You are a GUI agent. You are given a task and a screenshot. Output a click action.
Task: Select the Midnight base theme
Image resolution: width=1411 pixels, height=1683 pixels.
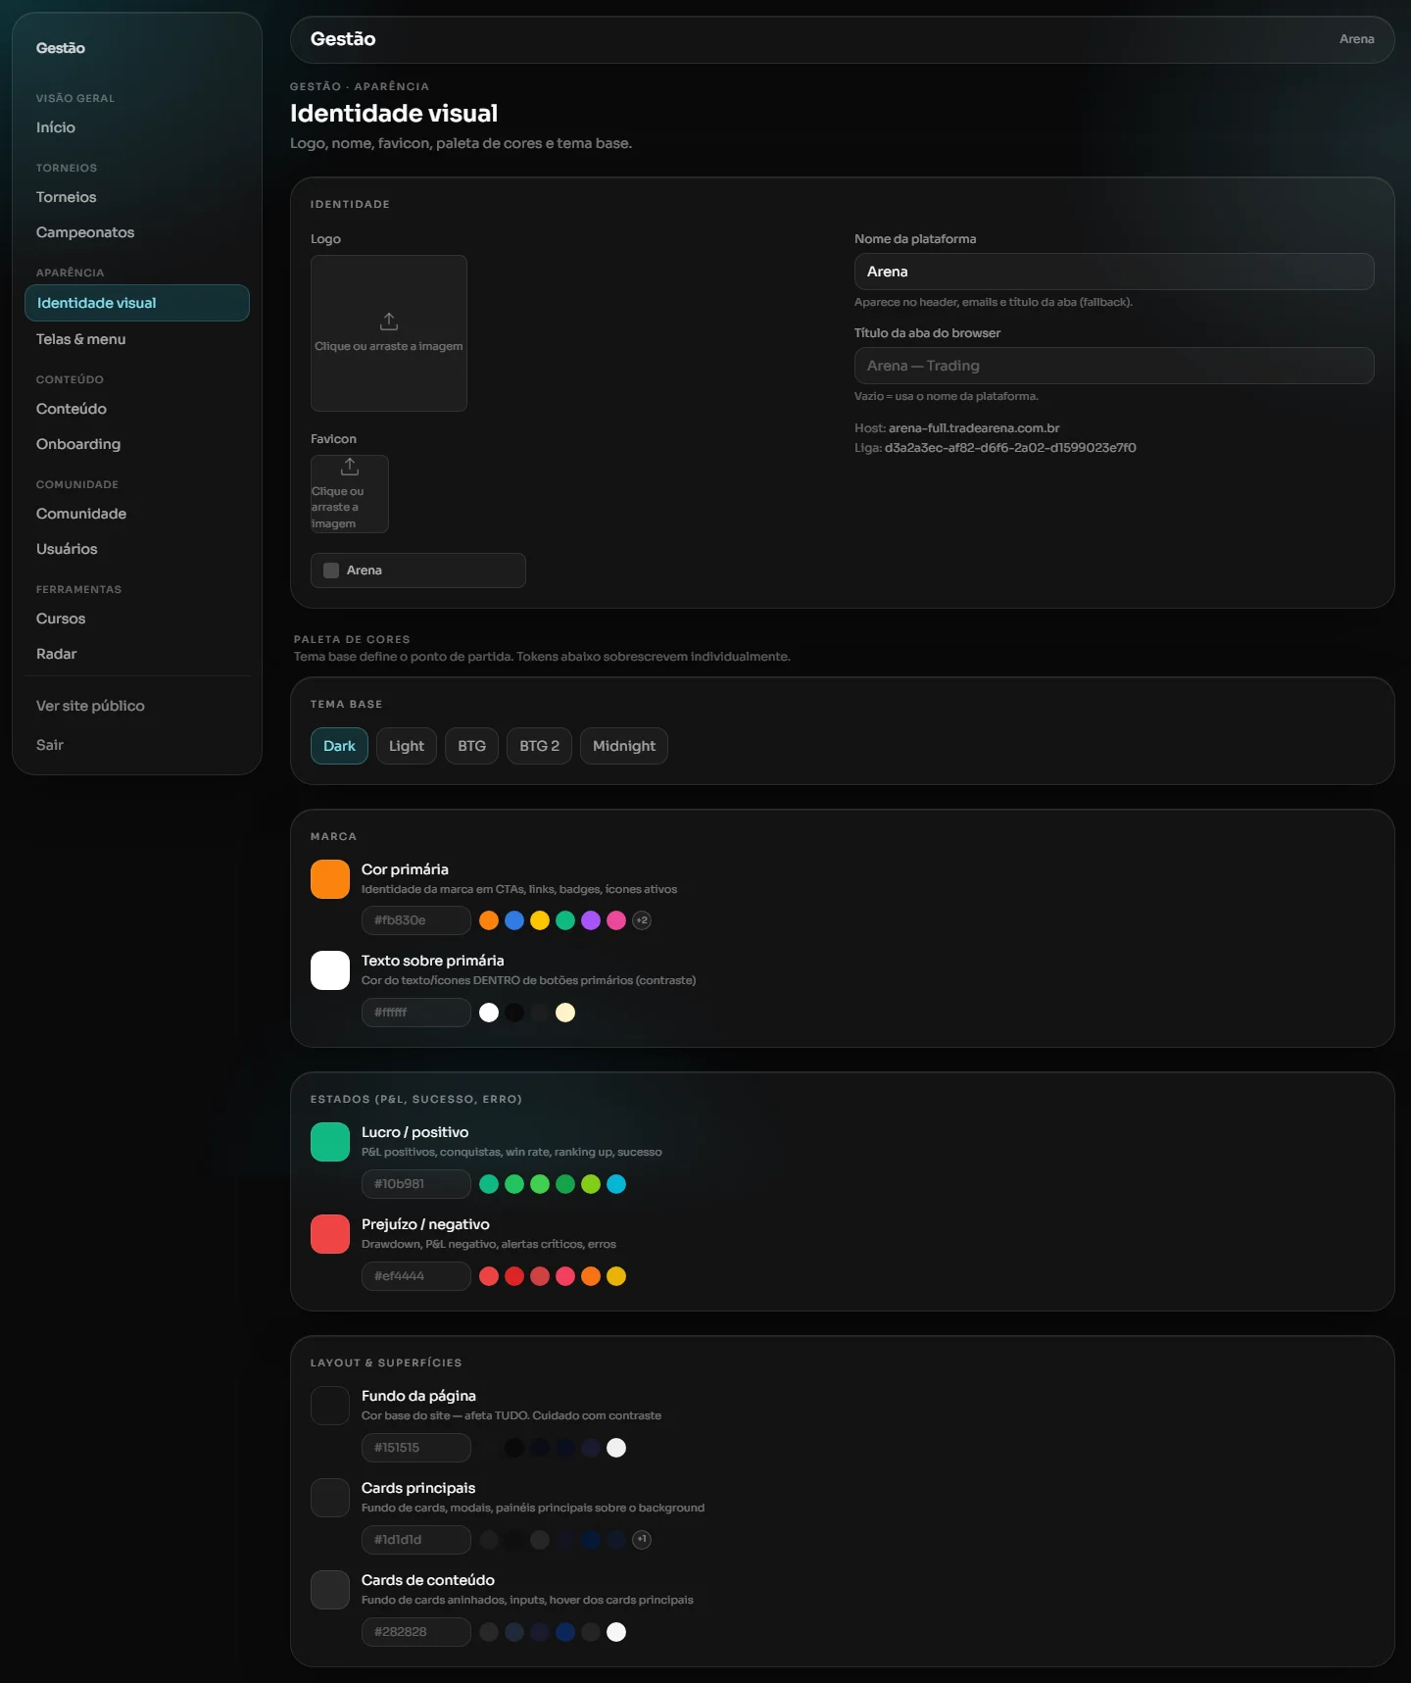click(x=624, y=746)
